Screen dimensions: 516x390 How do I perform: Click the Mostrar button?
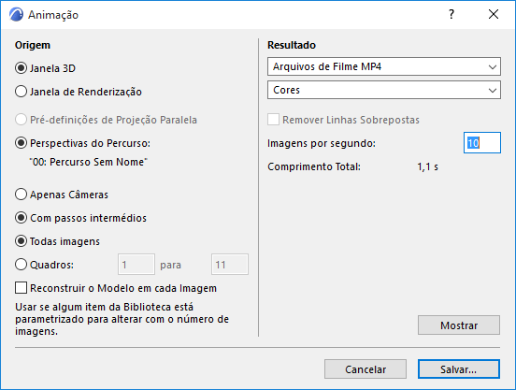[x=459, y=325]
